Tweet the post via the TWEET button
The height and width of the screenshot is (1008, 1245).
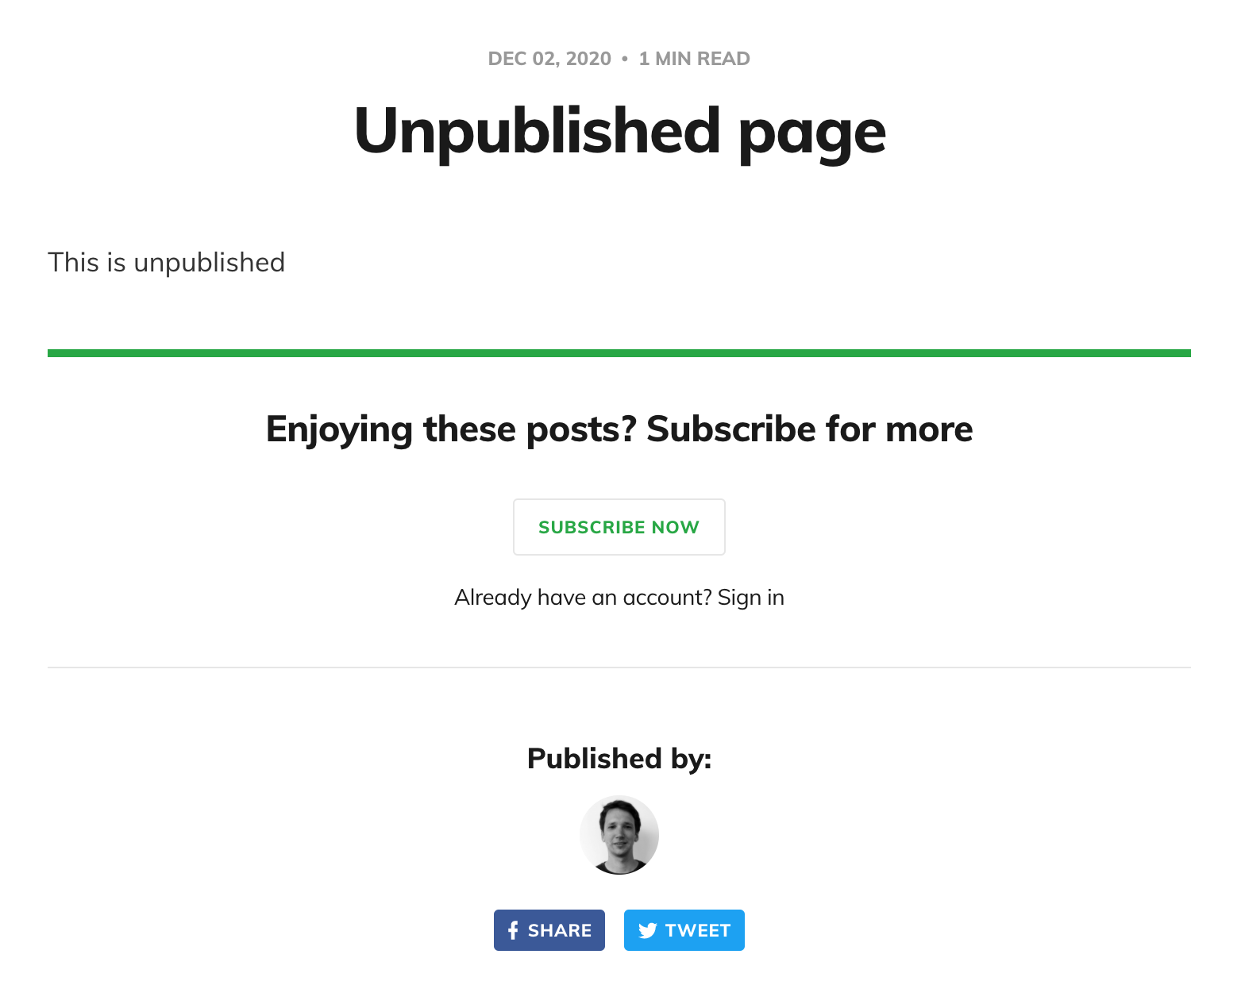[684, 929]
